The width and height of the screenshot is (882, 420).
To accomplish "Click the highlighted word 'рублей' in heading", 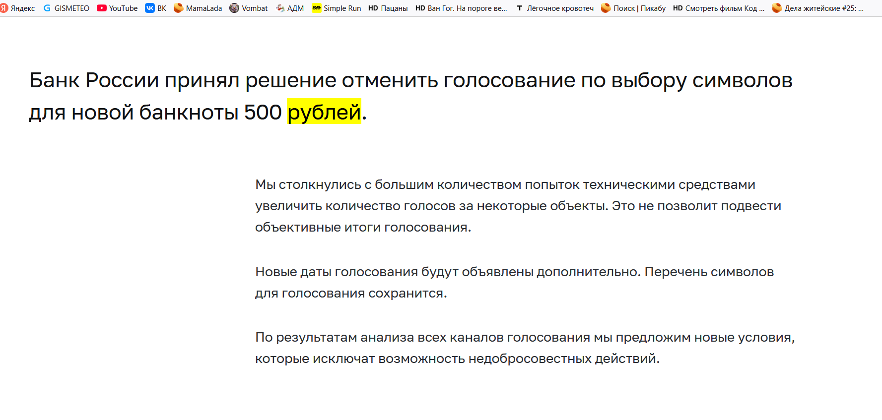I will tap(324, 112).
